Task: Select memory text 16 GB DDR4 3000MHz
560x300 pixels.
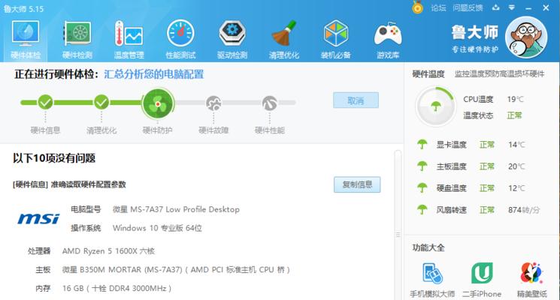Action: [117, 288]
